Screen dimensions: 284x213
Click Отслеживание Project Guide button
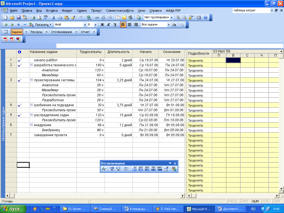tap(62, 32)
